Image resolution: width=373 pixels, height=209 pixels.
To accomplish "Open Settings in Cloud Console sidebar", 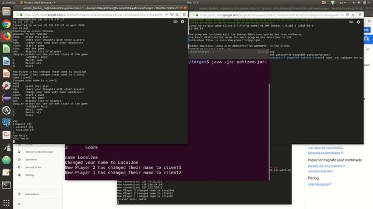I will (30, 175).
